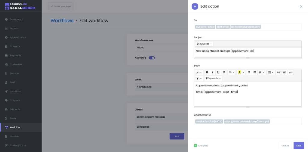308x152 pixels.
Task: Open Keywords dropdown in Subject field
Action: 204,44
